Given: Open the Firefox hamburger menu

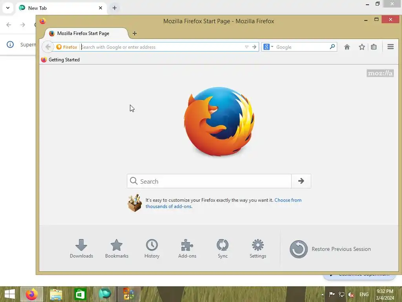Looking at the screenshot, I should click(x=391, y=47).
